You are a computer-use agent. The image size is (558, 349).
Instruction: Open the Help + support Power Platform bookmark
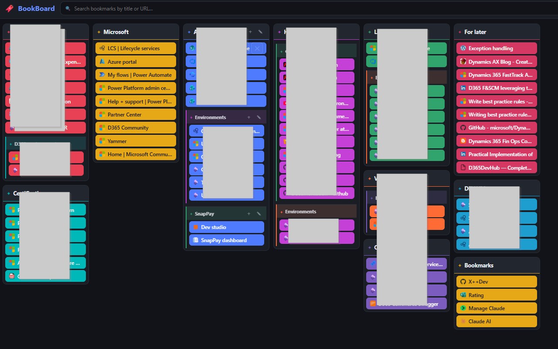coord(136,101)
